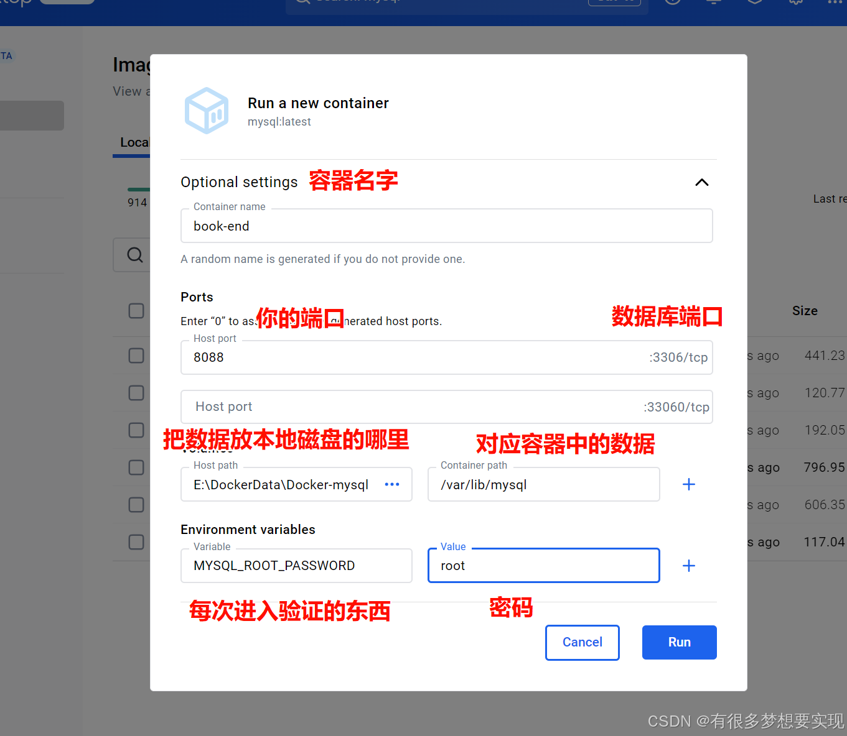Sort images by Size column header

805,311
